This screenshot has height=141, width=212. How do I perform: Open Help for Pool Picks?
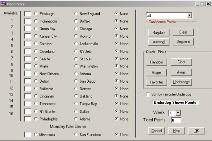coord(177,131)
